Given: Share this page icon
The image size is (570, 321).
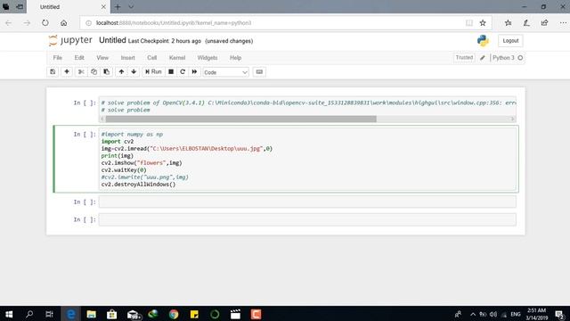Looking at the screenshot, I should (x=544, y=23).
